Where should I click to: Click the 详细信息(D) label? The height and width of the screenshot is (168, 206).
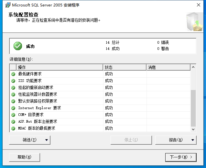coord(21,59)
